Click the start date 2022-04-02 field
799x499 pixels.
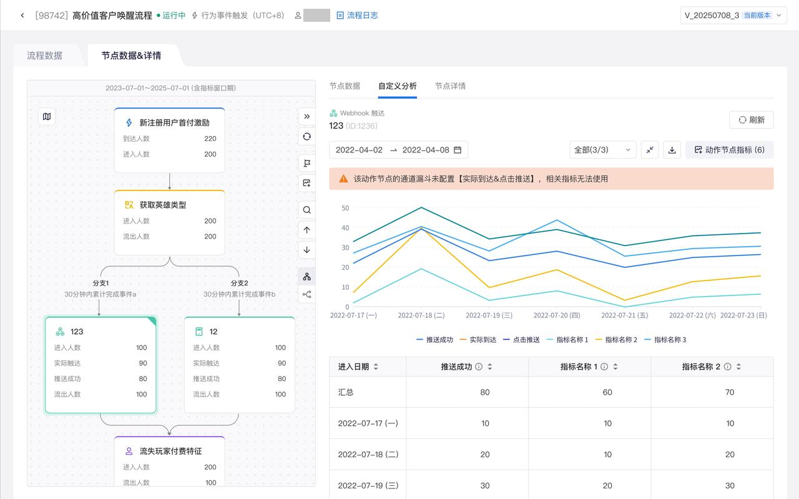pos(360,150)
